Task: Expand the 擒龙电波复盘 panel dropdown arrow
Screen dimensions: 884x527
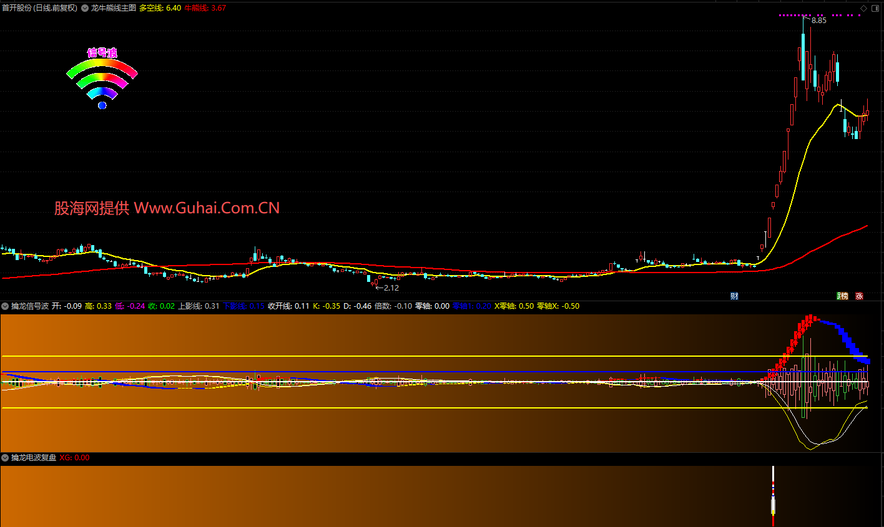Action: point(6,458)
